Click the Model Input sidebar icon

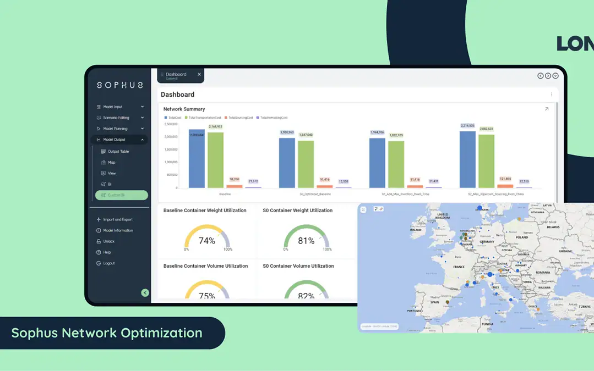[99, 107]
